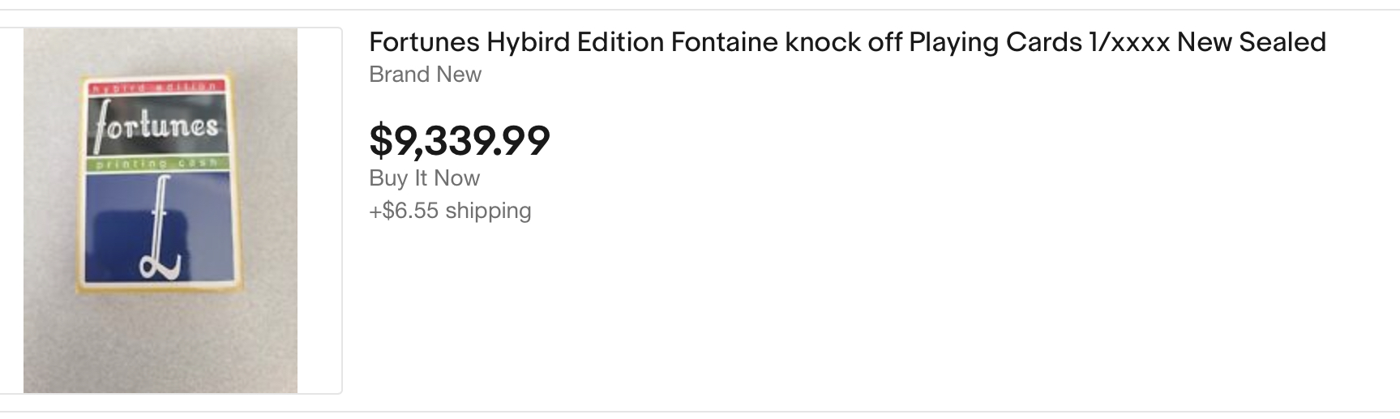Image resolution: width=1400 pixels, height=419 pixels.
Task: Click the word "Fortunes" starting the title
Action: click(x=423, y=42)
